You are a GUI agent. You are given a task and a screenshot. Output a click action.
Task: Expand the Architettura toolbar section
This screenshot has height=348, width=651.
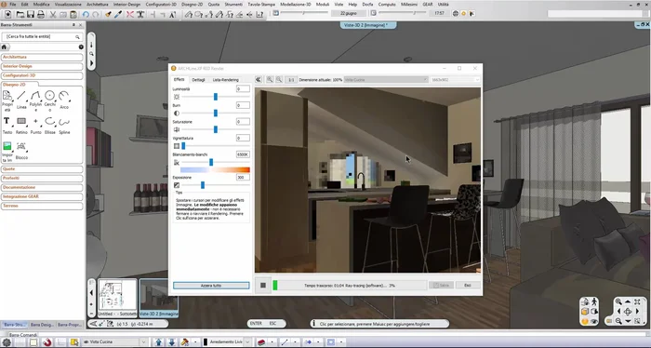[42, 57]
